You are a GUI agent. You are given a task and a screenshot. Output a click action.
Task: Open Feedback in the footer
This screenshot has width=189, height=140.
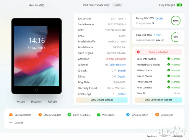(152, 136)
